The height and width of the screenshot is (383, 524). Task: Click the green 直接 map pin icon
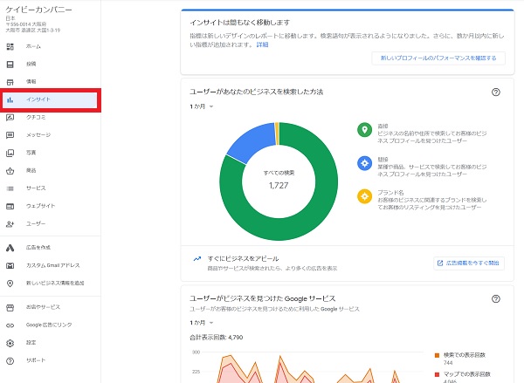click(x=364, y=130)
